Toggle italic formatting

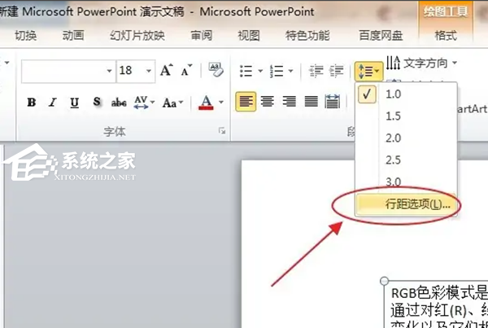(x=53, y=103)
